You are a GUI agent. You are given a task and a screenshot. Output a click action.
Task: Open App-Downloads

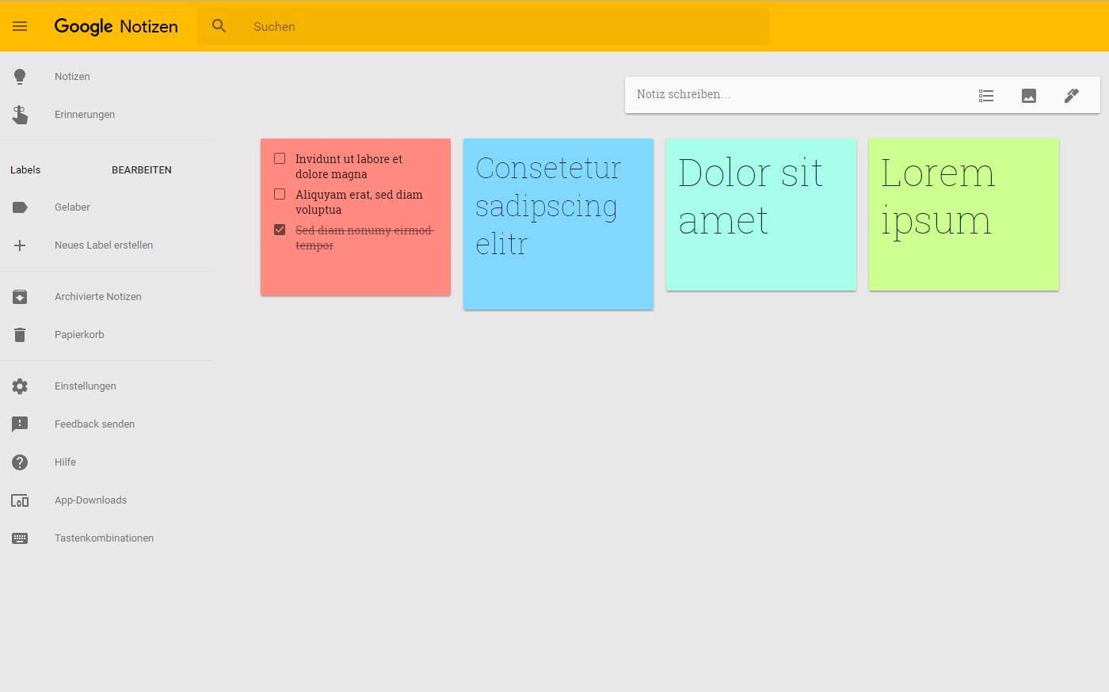tap(90, 500)
